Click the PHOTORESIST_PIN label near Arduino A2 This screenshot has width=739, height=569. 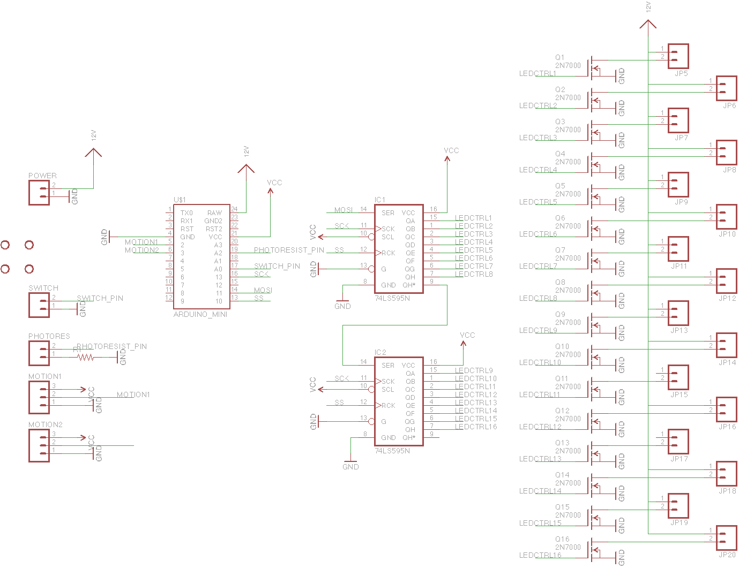click(289, 250)
